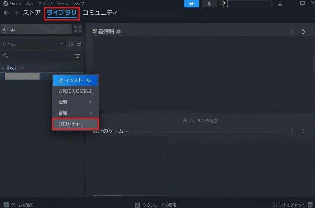Switch to Big Picture mode monitor icon

tap(280, 3)
